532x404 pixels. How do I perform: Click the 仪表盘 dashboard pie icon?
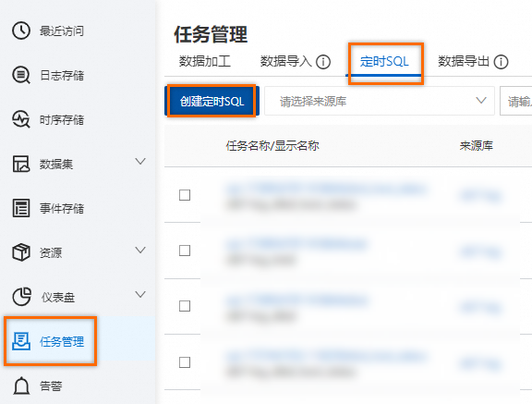point(22,297)
